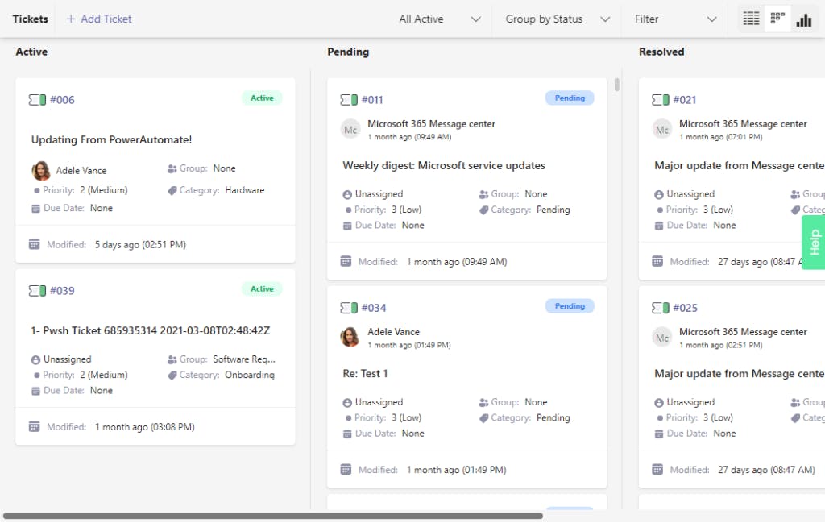This screenshot has height=523, width=825.
Task: Switch to board card view
Action: [x=777, y=19]
